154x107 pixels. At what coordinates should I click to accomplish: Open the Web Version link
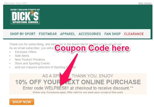click(145, 3)
